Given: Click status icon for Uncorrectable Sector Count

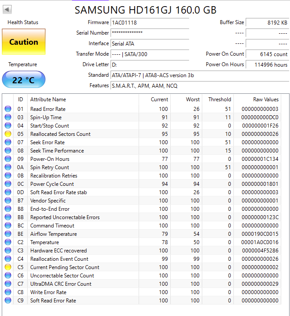Looking at the screenshot, I should pos(8,275).
